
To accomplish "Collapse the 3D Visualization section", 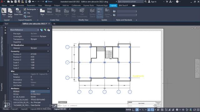I will coord(48,45).
